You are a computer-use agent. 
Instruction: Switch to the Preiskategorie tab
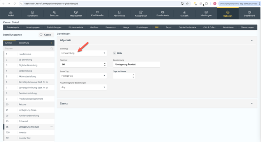[x=12, y=27]
